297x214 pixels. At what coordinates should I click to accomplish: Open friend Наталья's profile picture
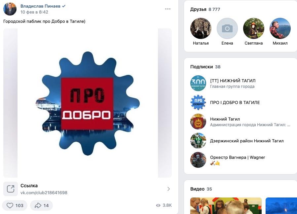(201, 28)
